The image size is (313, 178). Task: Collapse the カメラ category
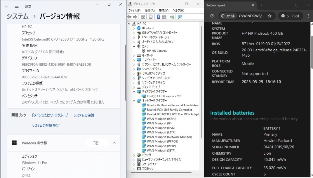pyautogui.click(x=134, y=46)
